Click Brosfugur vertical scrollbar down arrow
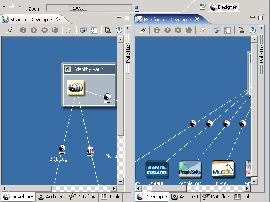Viewport: 270px width, 202px height. coord(254,181)
